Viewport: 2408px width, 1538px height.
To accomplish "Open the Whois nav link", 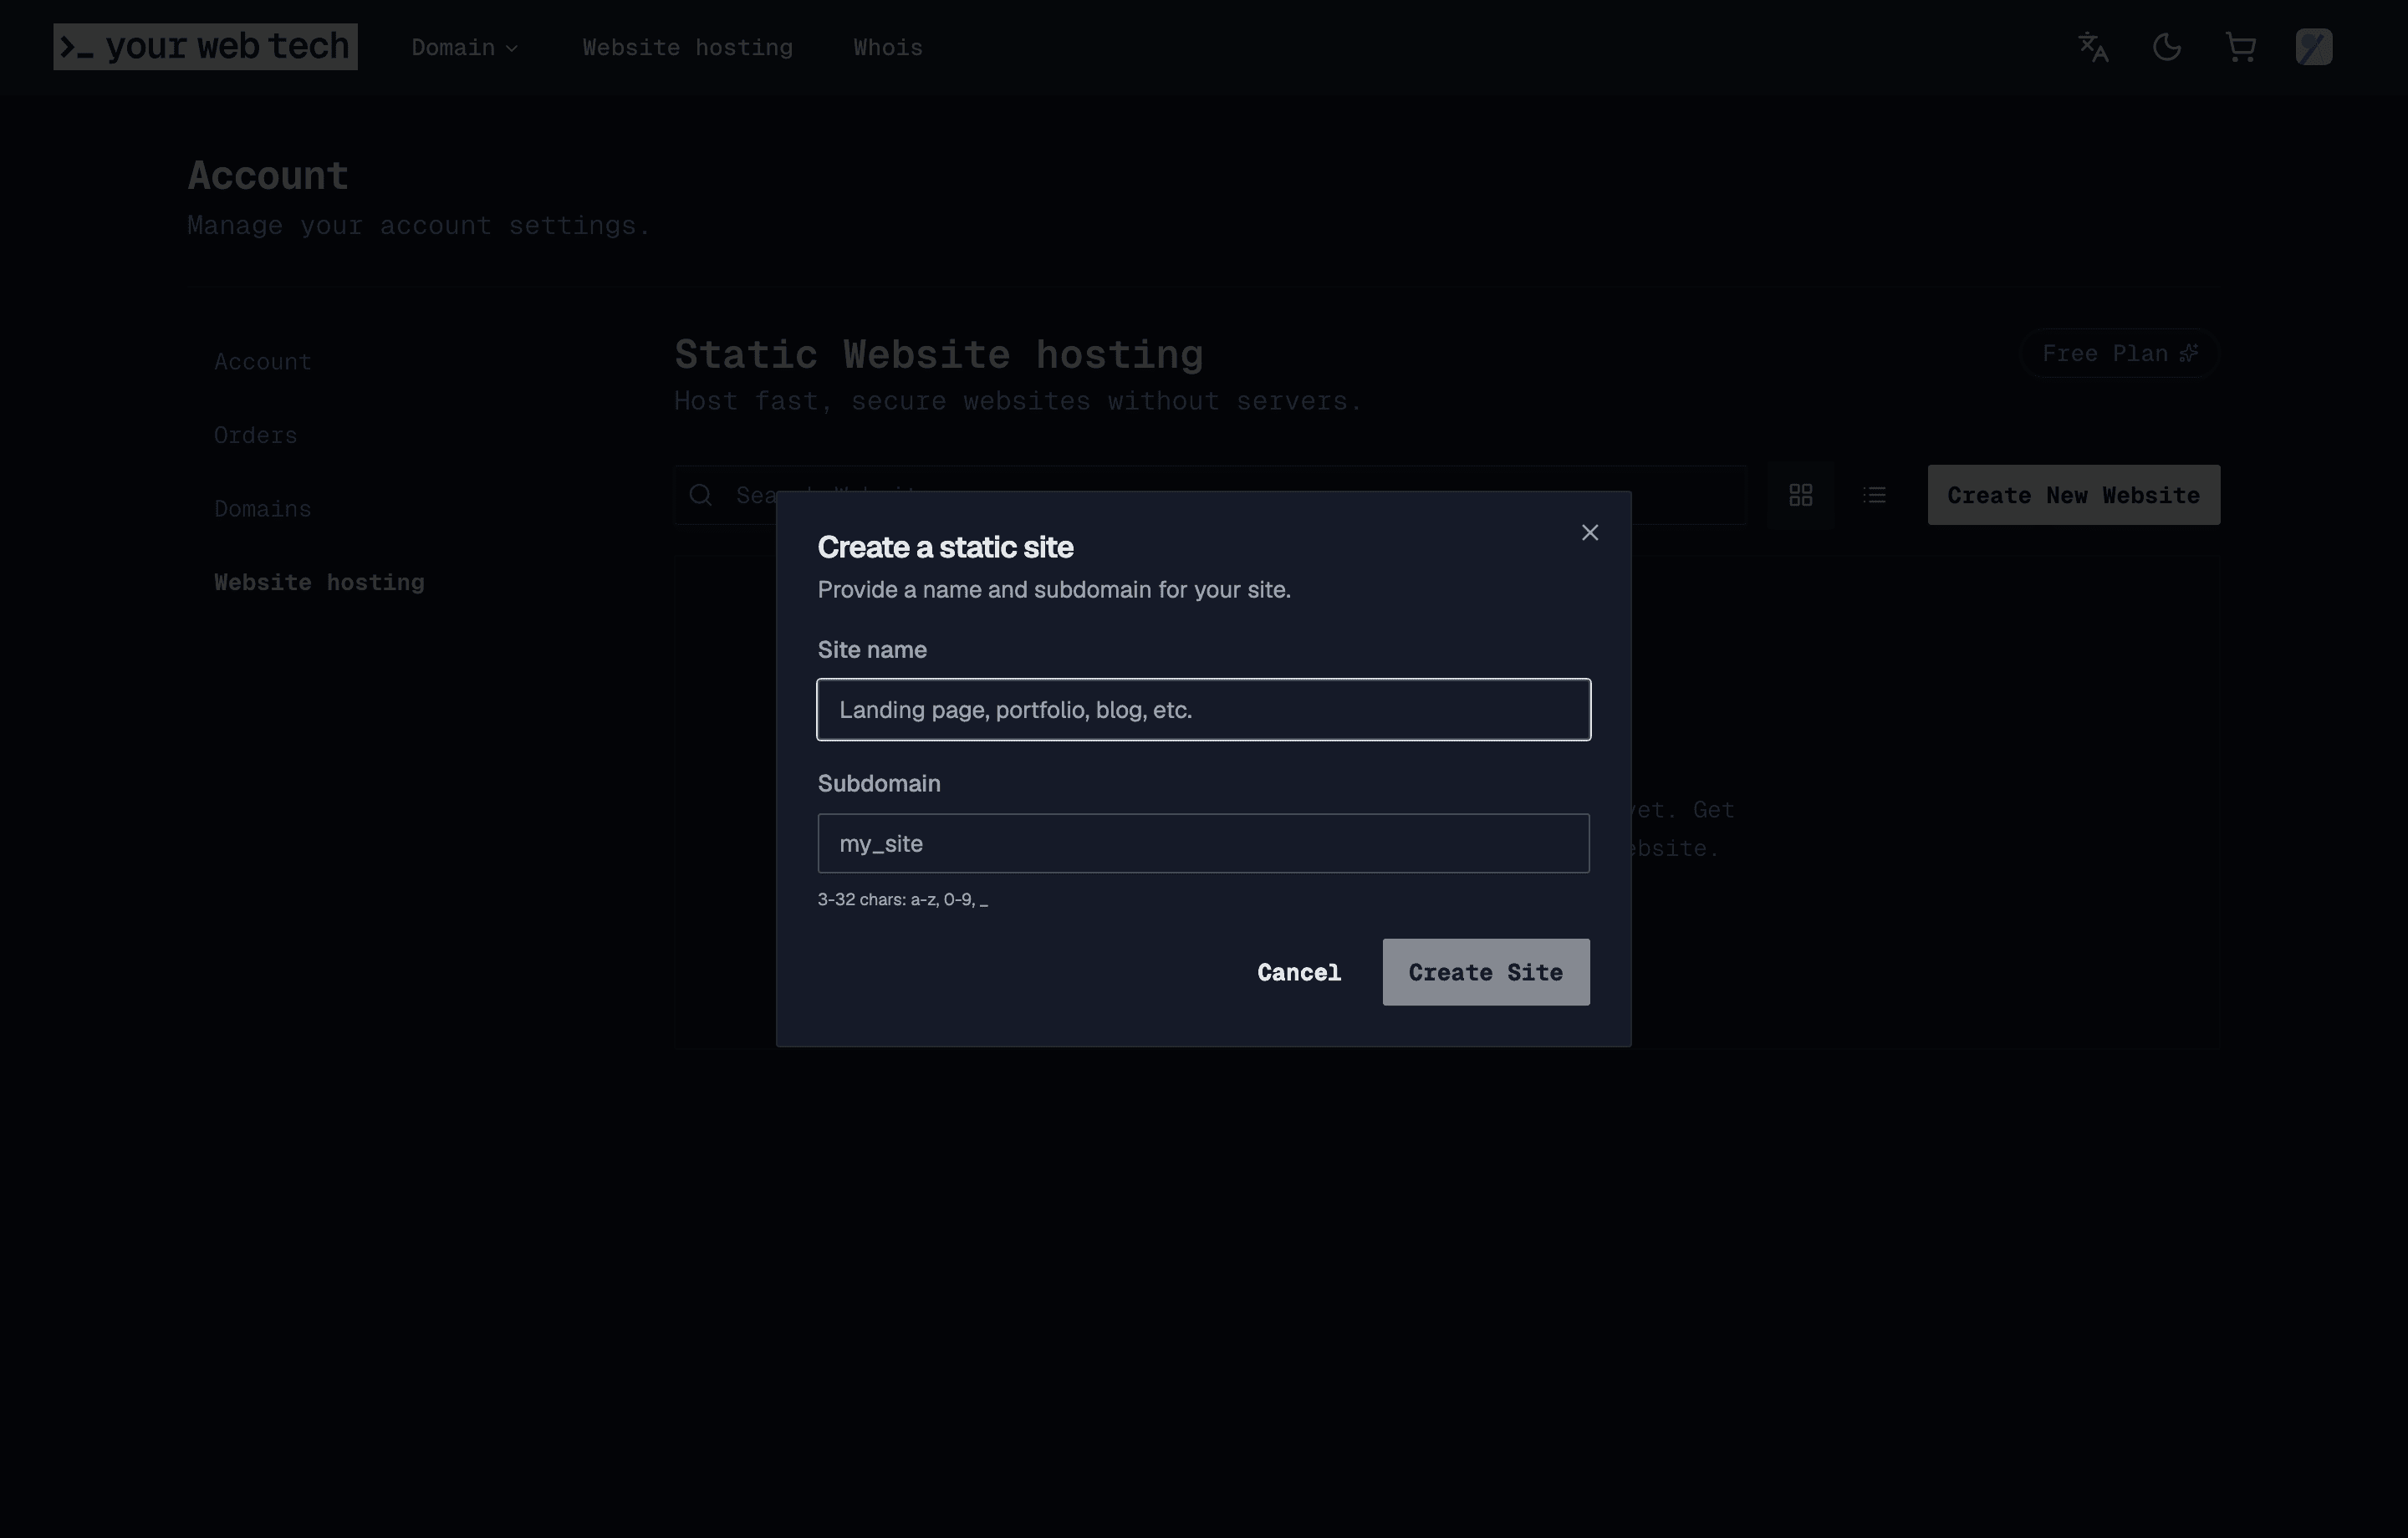I will point(888,47).
